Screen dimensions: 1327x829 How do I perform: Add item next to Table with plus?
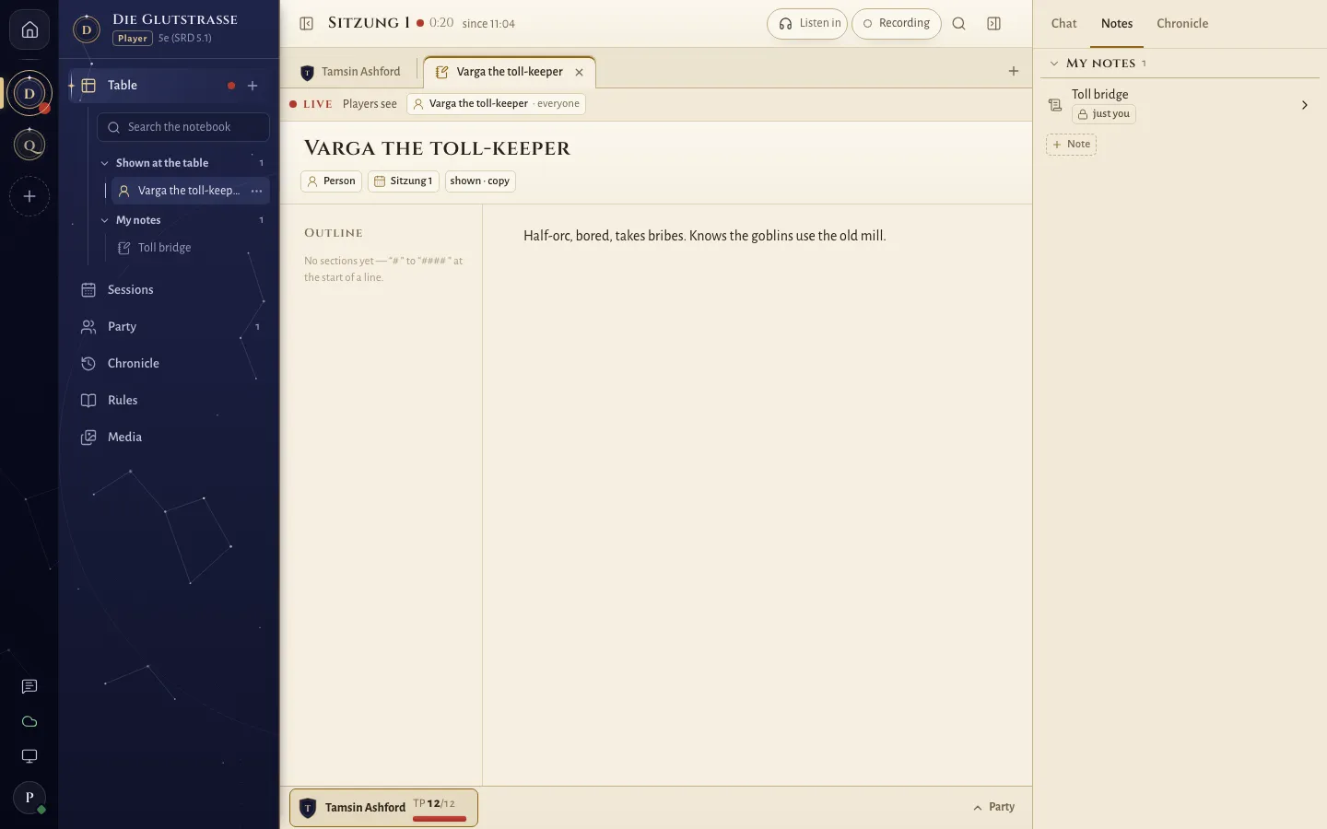pos(252,86)
